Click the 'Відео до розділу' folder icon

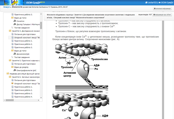tap(12, 67)
